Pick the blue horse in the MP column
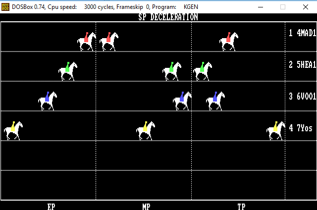 pyautogui.click(x=182, y=101)
